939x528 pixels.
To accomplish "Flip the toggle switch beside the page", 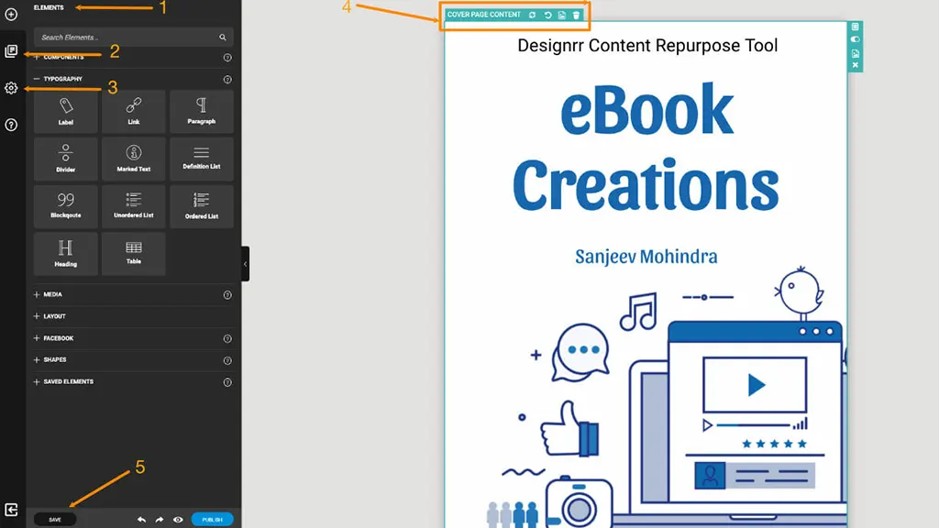I will point(856,39).
